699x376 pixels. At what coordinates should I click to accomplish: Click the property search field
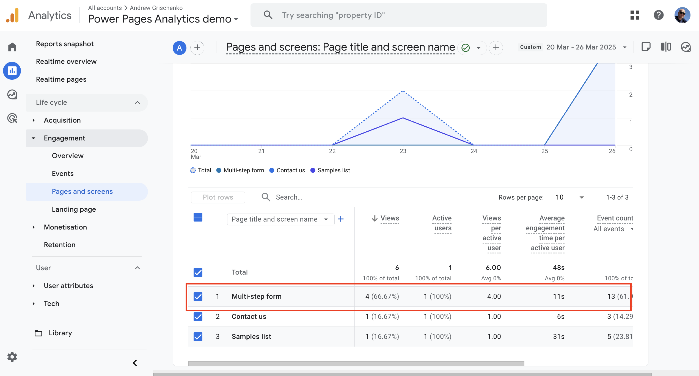(385, 15)
